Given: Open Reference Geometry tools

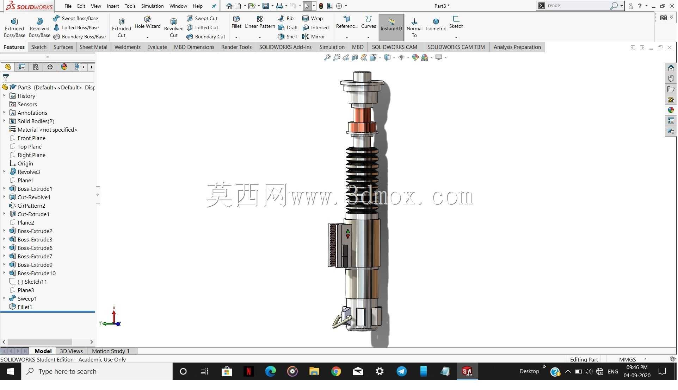Looking at the screenshot, I should 347,22.
